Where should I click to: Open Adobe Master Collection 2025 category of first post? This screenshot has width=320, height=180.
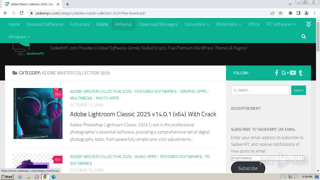100,91
